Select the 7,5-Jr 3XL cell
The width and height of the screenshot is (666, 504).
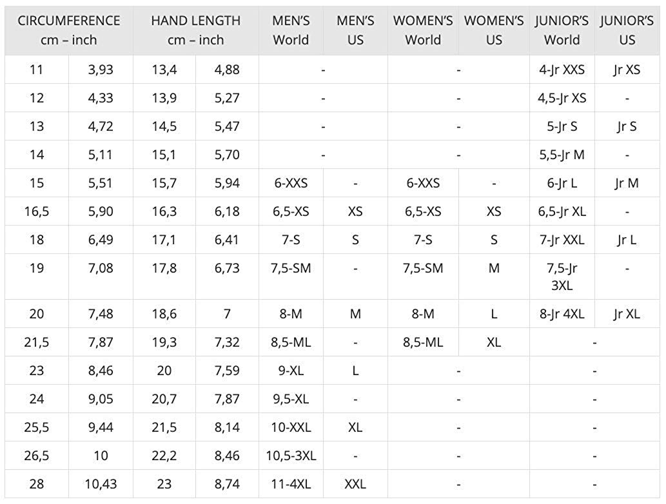click(x=562, y=277)
